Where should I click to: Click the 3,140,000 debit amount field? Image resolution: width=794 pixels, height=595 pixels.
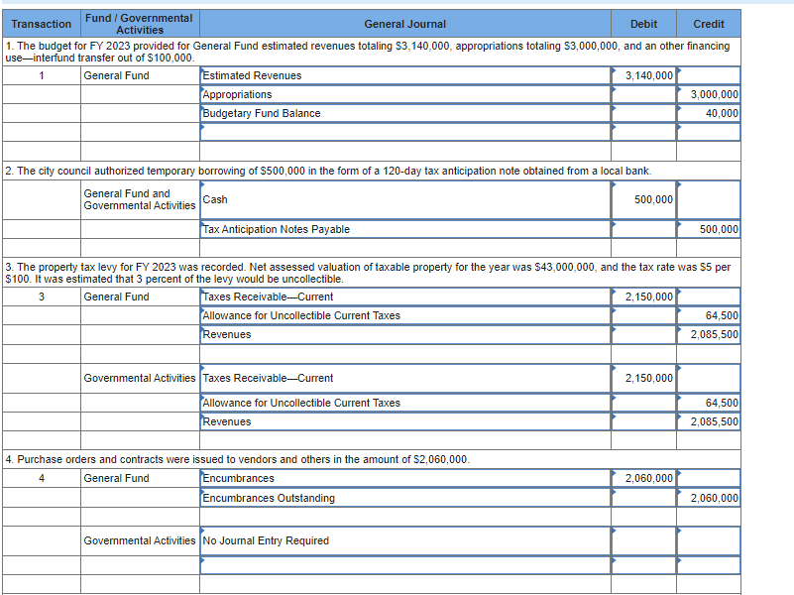pos(643,75)
